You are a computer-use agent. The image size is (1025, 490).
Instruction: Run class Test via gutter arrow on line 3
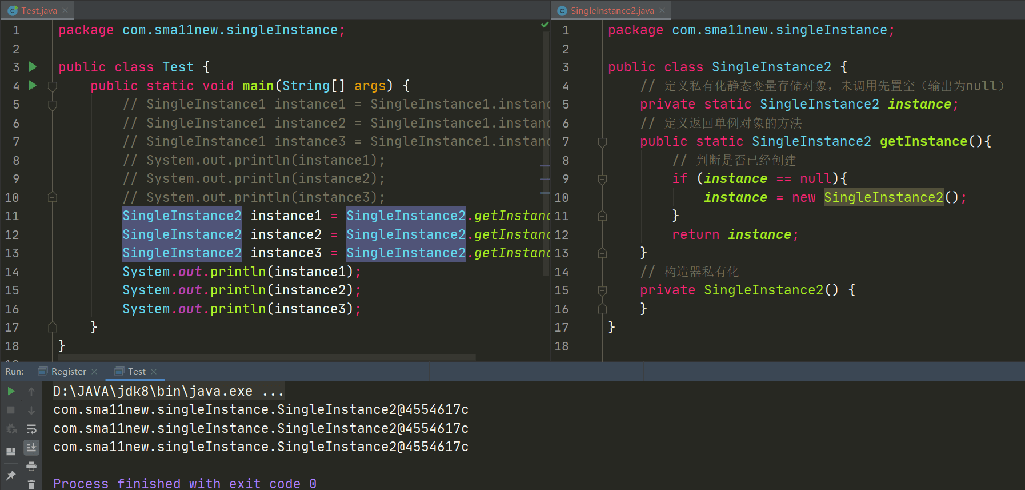click(x=33, y=67)
